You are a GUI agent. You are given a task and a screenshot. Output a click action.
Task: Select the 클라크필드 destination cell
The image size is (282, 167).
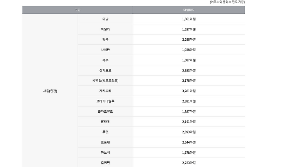point(105,111)
